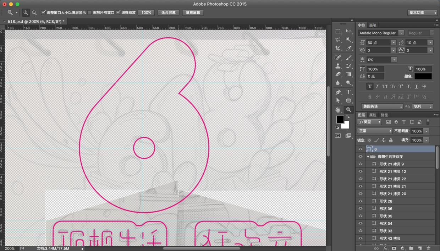Select the Brush tool
The height and width of the screenshot is (251, 440).
pos(348,58)
